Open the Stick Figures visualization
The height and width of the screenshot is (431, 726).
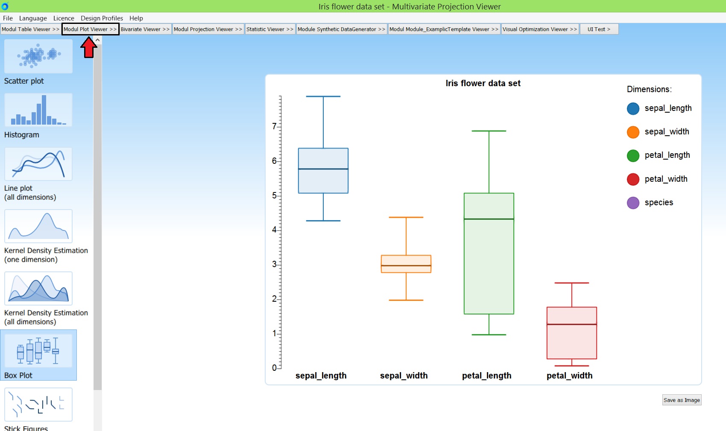coord(38,405)
